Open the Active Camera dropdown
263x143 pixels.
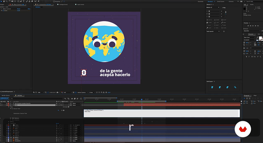click(82, 92)
